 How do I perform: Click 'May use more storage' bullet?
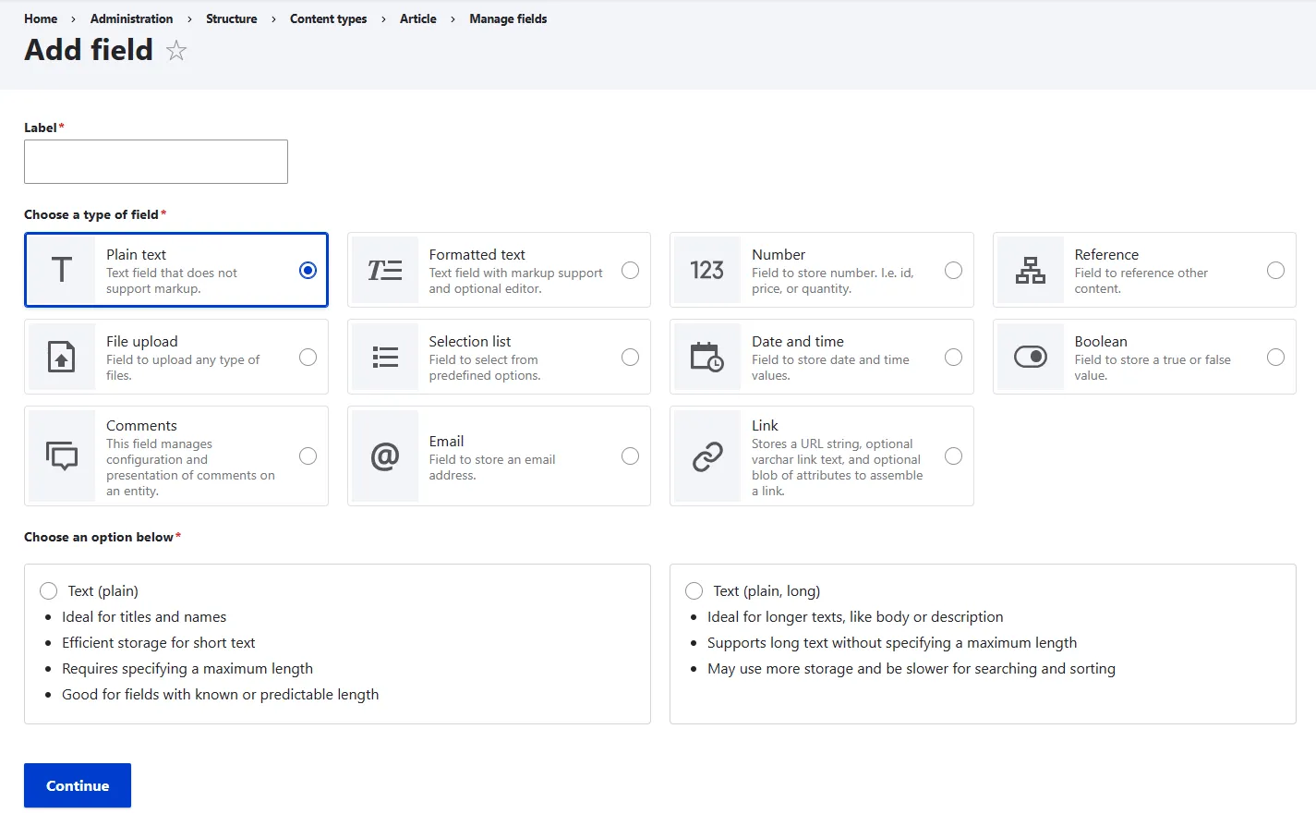[x=912, y=668]
